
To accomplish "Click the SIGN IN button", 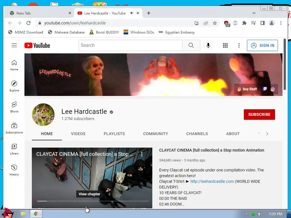I will point(262,45).
